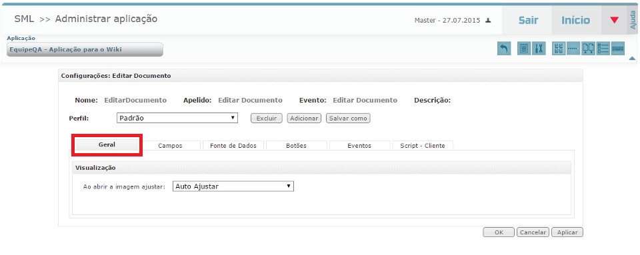Screen dimensions: 640x255
Task: Click the Ao abrir a imagem ajustar label
Action: (124, 186)
